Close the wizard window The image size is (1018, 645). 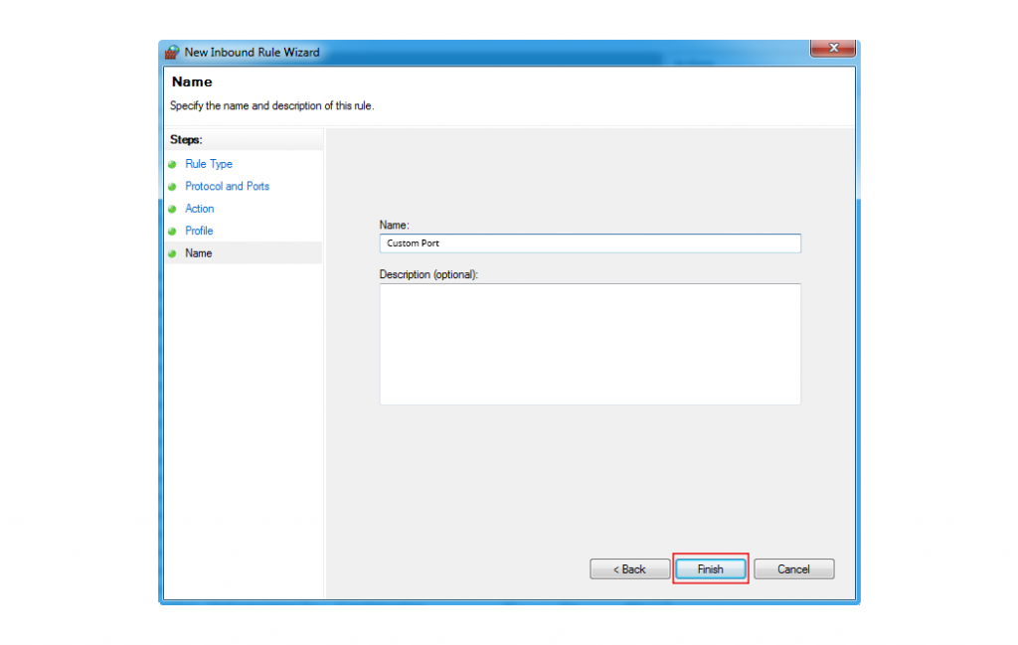833,48
